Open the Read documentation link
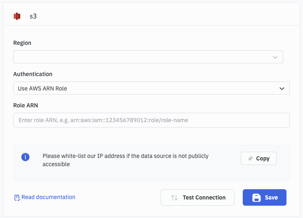 tap(48, 197)
